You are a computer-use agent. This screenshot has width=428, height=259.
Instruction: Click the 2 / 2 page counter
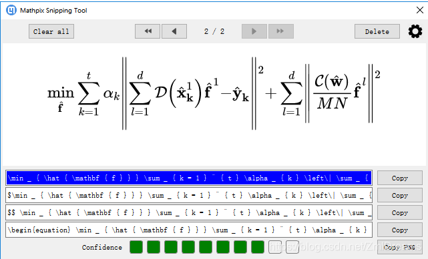(214, 31)
